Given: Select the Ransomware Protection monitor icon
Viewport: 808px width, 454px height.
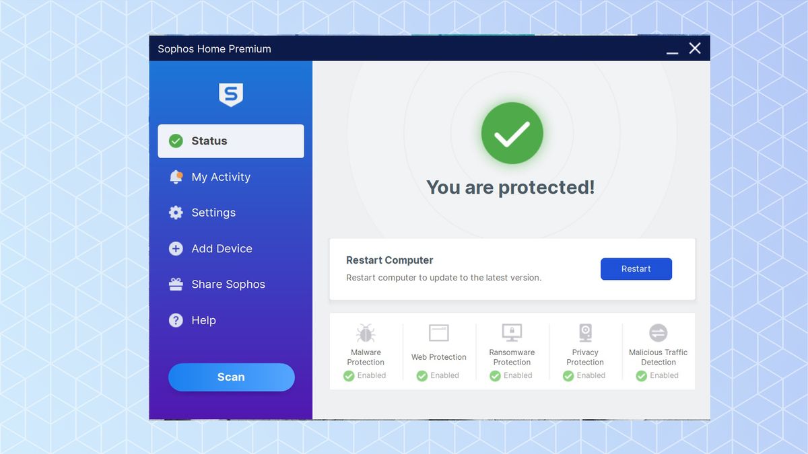Looking at the screenshot, I should tap(512, 332).
